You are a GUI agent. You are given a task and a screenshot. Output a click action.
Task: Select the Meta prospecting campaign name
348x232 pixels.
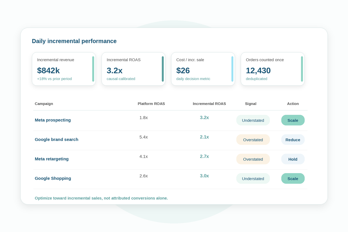point(53,120)
